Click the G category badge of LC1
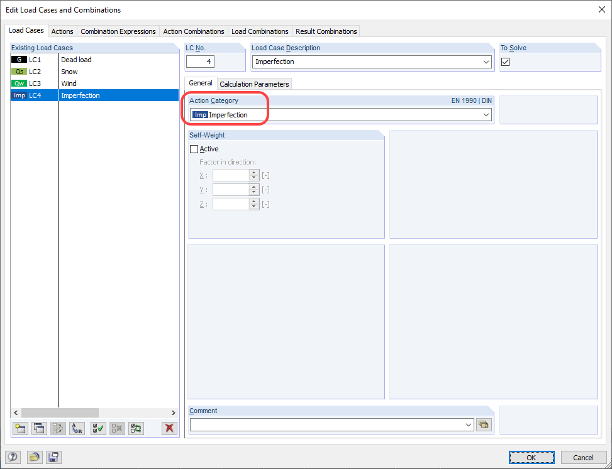The height and width of the screenshot is (469, 612). click(x=19, y=60)
